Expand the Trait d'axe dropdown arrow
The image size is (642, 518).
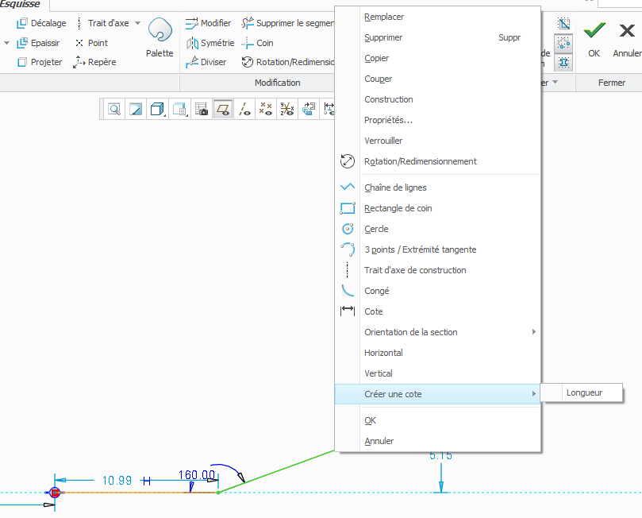click(x=137, y=23)
